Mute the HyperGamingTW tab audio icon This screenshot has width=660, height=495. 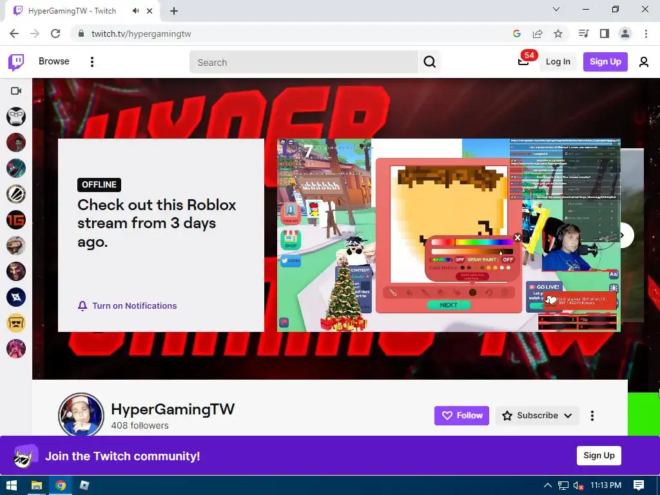(135, 11)
